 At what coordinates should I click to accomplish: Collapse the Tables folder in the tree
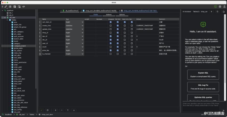[7, 20]
